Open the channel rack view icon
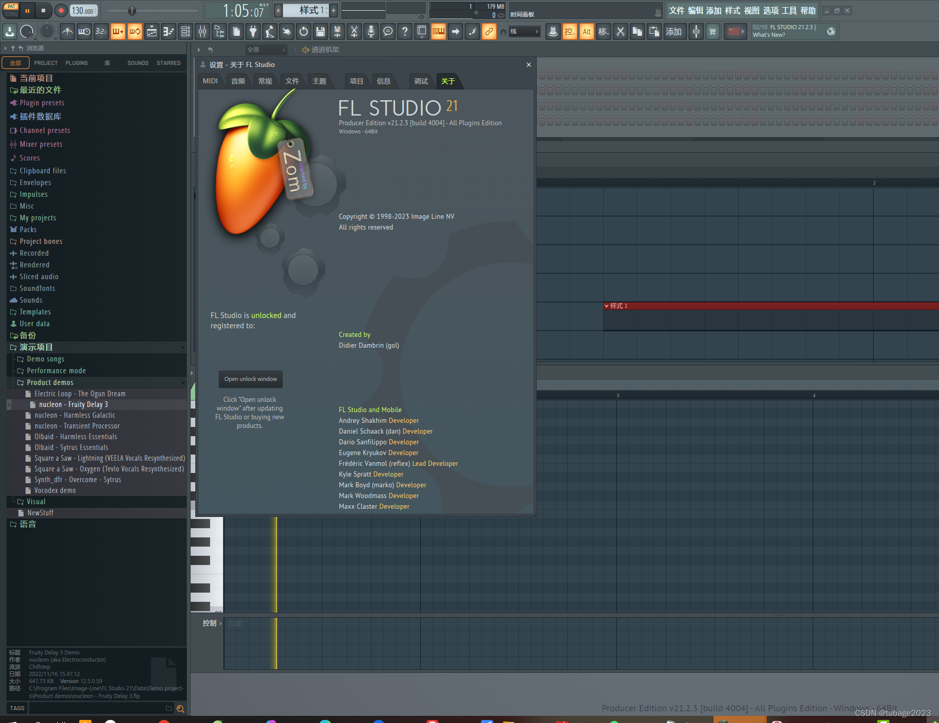 (x=186, y=32)
